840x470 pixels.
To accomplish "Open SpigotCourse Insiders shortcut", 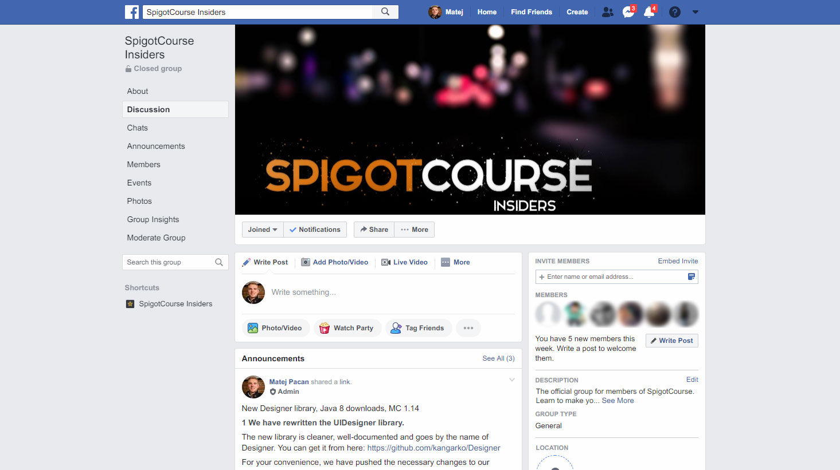I will click(x=175, y=304).
